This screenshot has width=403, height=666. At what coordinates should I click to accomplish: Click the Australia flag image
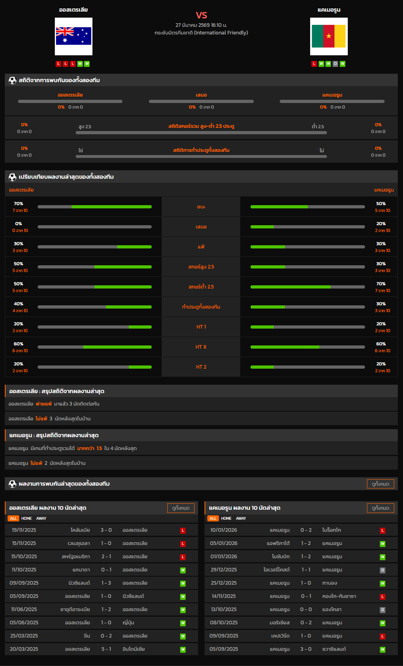[x=74, y=36]
